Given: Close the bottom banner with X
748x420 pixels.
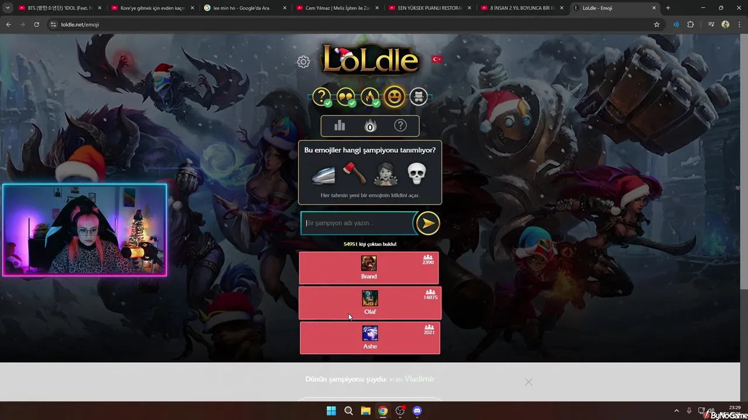Looking at the screenshot, I should click(528, 381).
